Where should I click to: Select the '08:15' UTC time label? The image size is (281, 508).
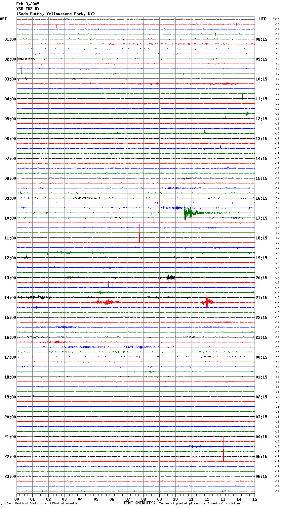tap(261, 39)
